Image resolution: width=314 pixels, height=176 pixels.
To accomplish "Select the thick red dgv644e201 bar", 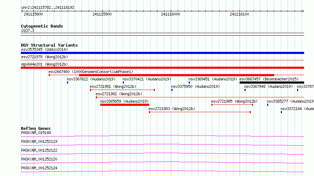I will [162, 68].
